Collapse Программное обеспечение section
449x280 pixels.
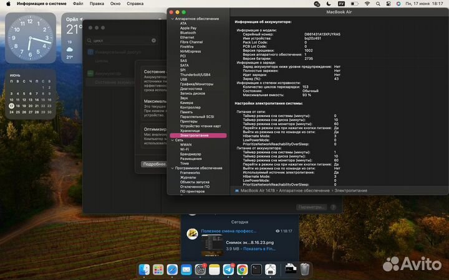172,168
